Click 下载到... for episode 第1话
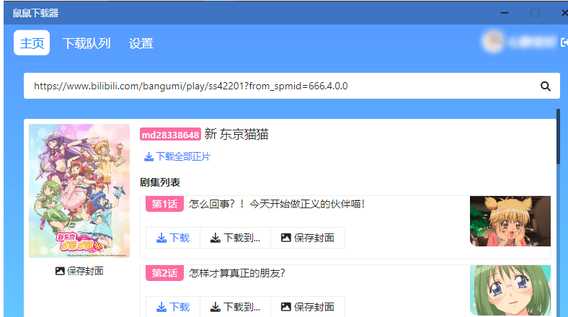This screenshot has width=568, height=317. 235,238
